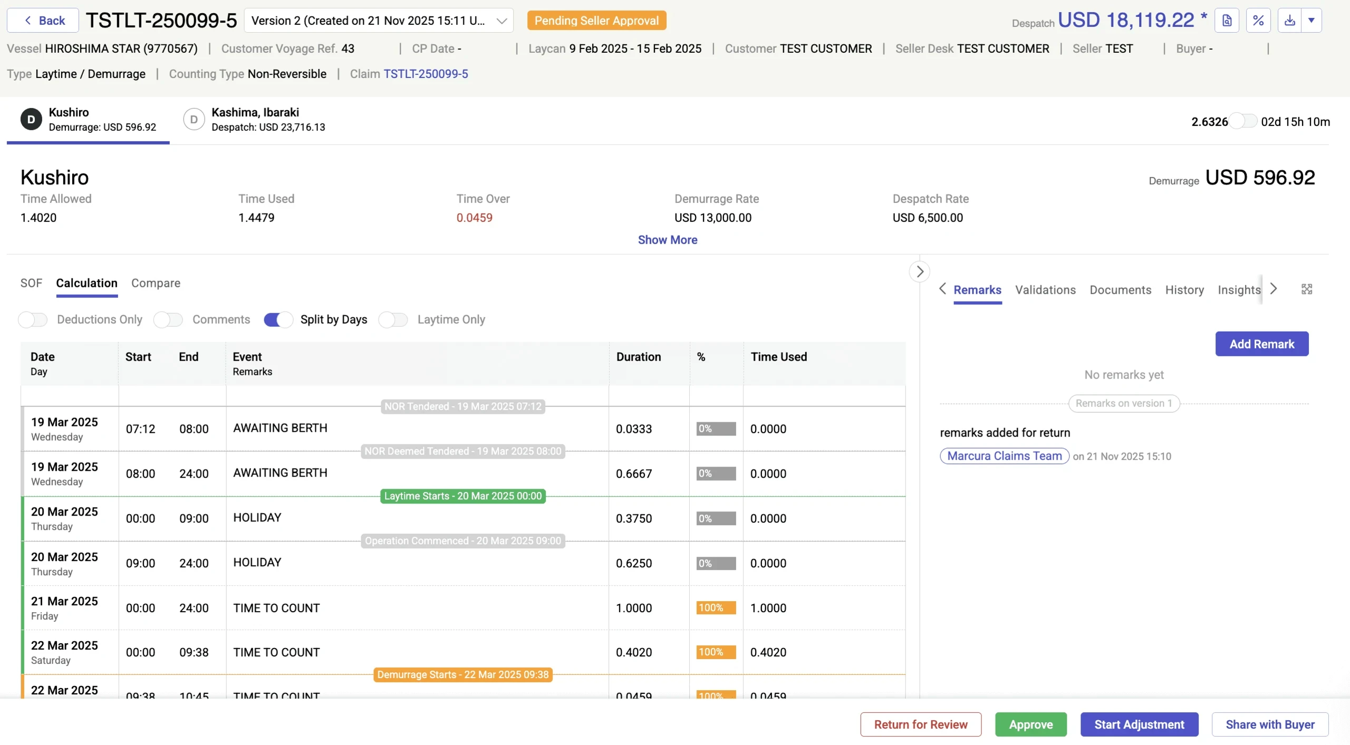Viewport: 1350px width, 745px height.
Task: Select the Kushiro port tab
Action: 88,120
